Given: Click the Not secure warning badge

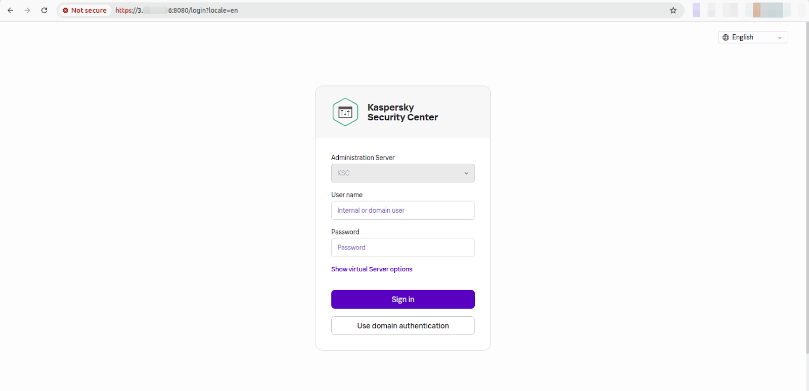Looking at the screenshot, I should click(84, 10).
